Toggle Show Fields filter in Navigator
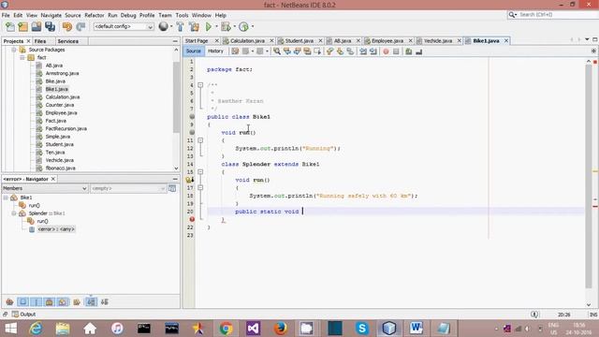The image size is (599, 337). pyautogui.click(x=22, y=301)
